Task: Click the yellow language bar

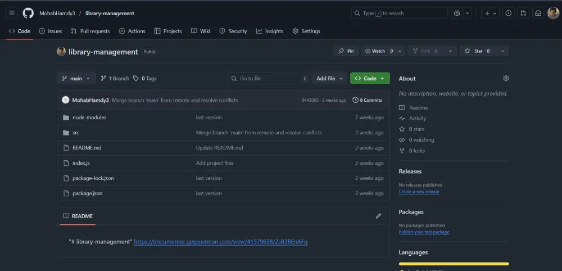Action: [x=454, y=264]
